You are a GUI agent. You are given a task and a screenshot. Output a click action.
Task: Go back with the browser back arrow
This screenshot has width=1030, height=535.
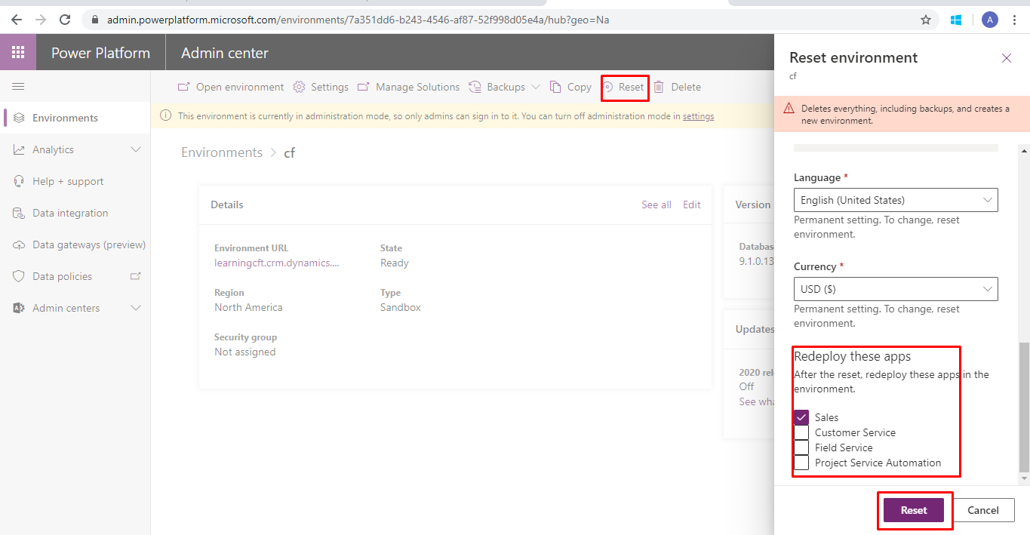pos(17,20)
